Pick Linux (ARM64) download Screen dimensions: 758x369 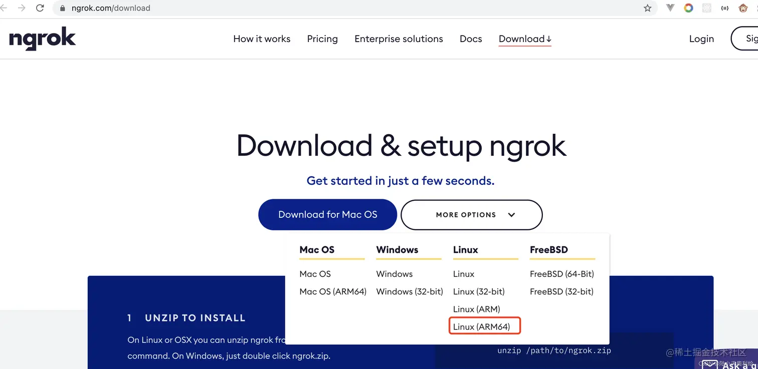click(x=481, y=327)
